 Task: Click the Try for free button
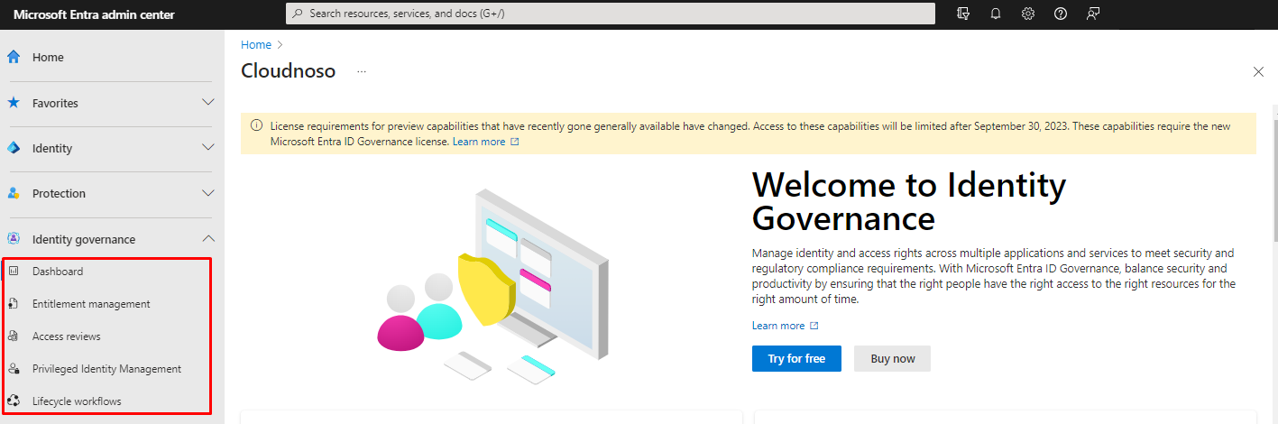click(x=796, y=359)
